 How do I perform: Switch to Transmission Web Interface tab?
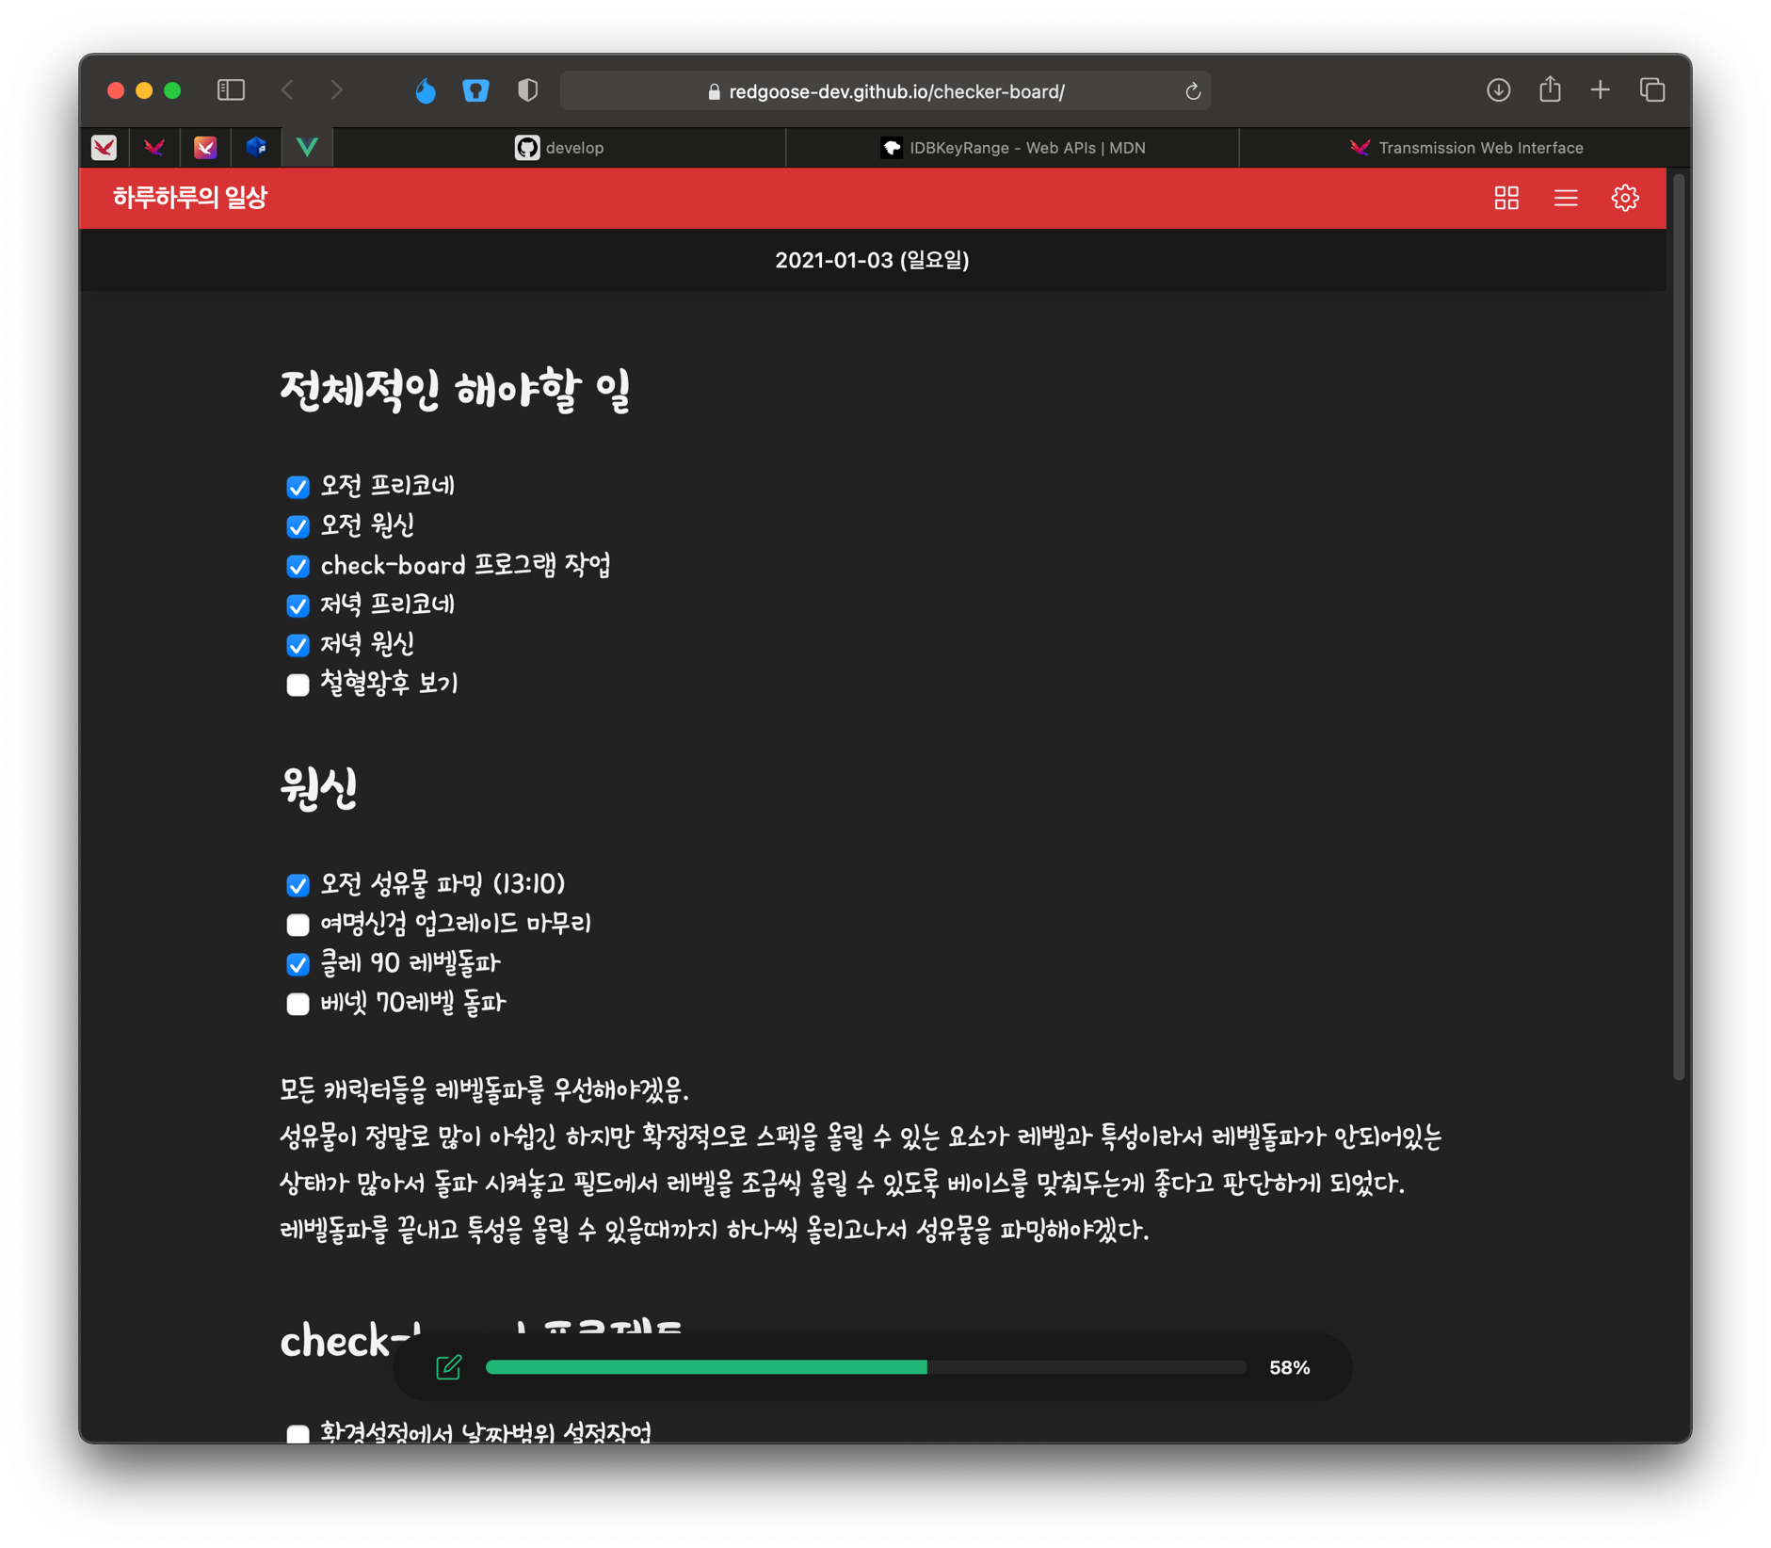[1465, 148]
